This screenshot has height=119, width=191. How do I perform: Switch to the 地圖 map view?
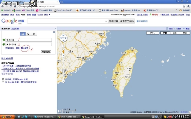pyautogui.click(x=165, y=33)
